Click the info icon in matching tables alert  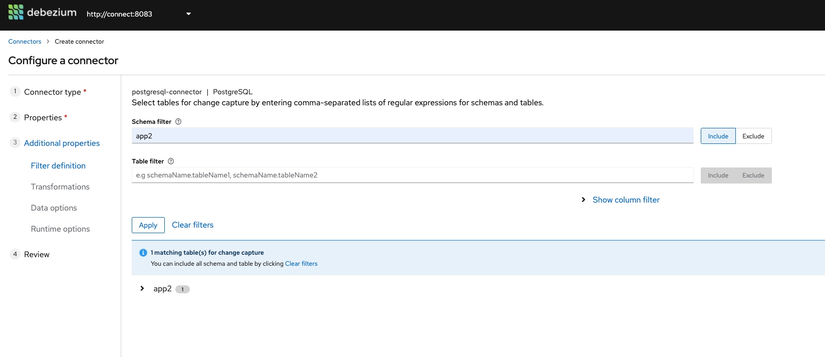(143, 253)
